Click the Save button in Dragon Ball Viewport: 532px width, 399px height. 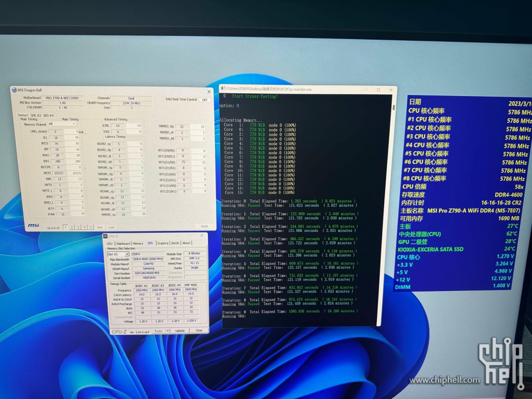click(99, 227)
